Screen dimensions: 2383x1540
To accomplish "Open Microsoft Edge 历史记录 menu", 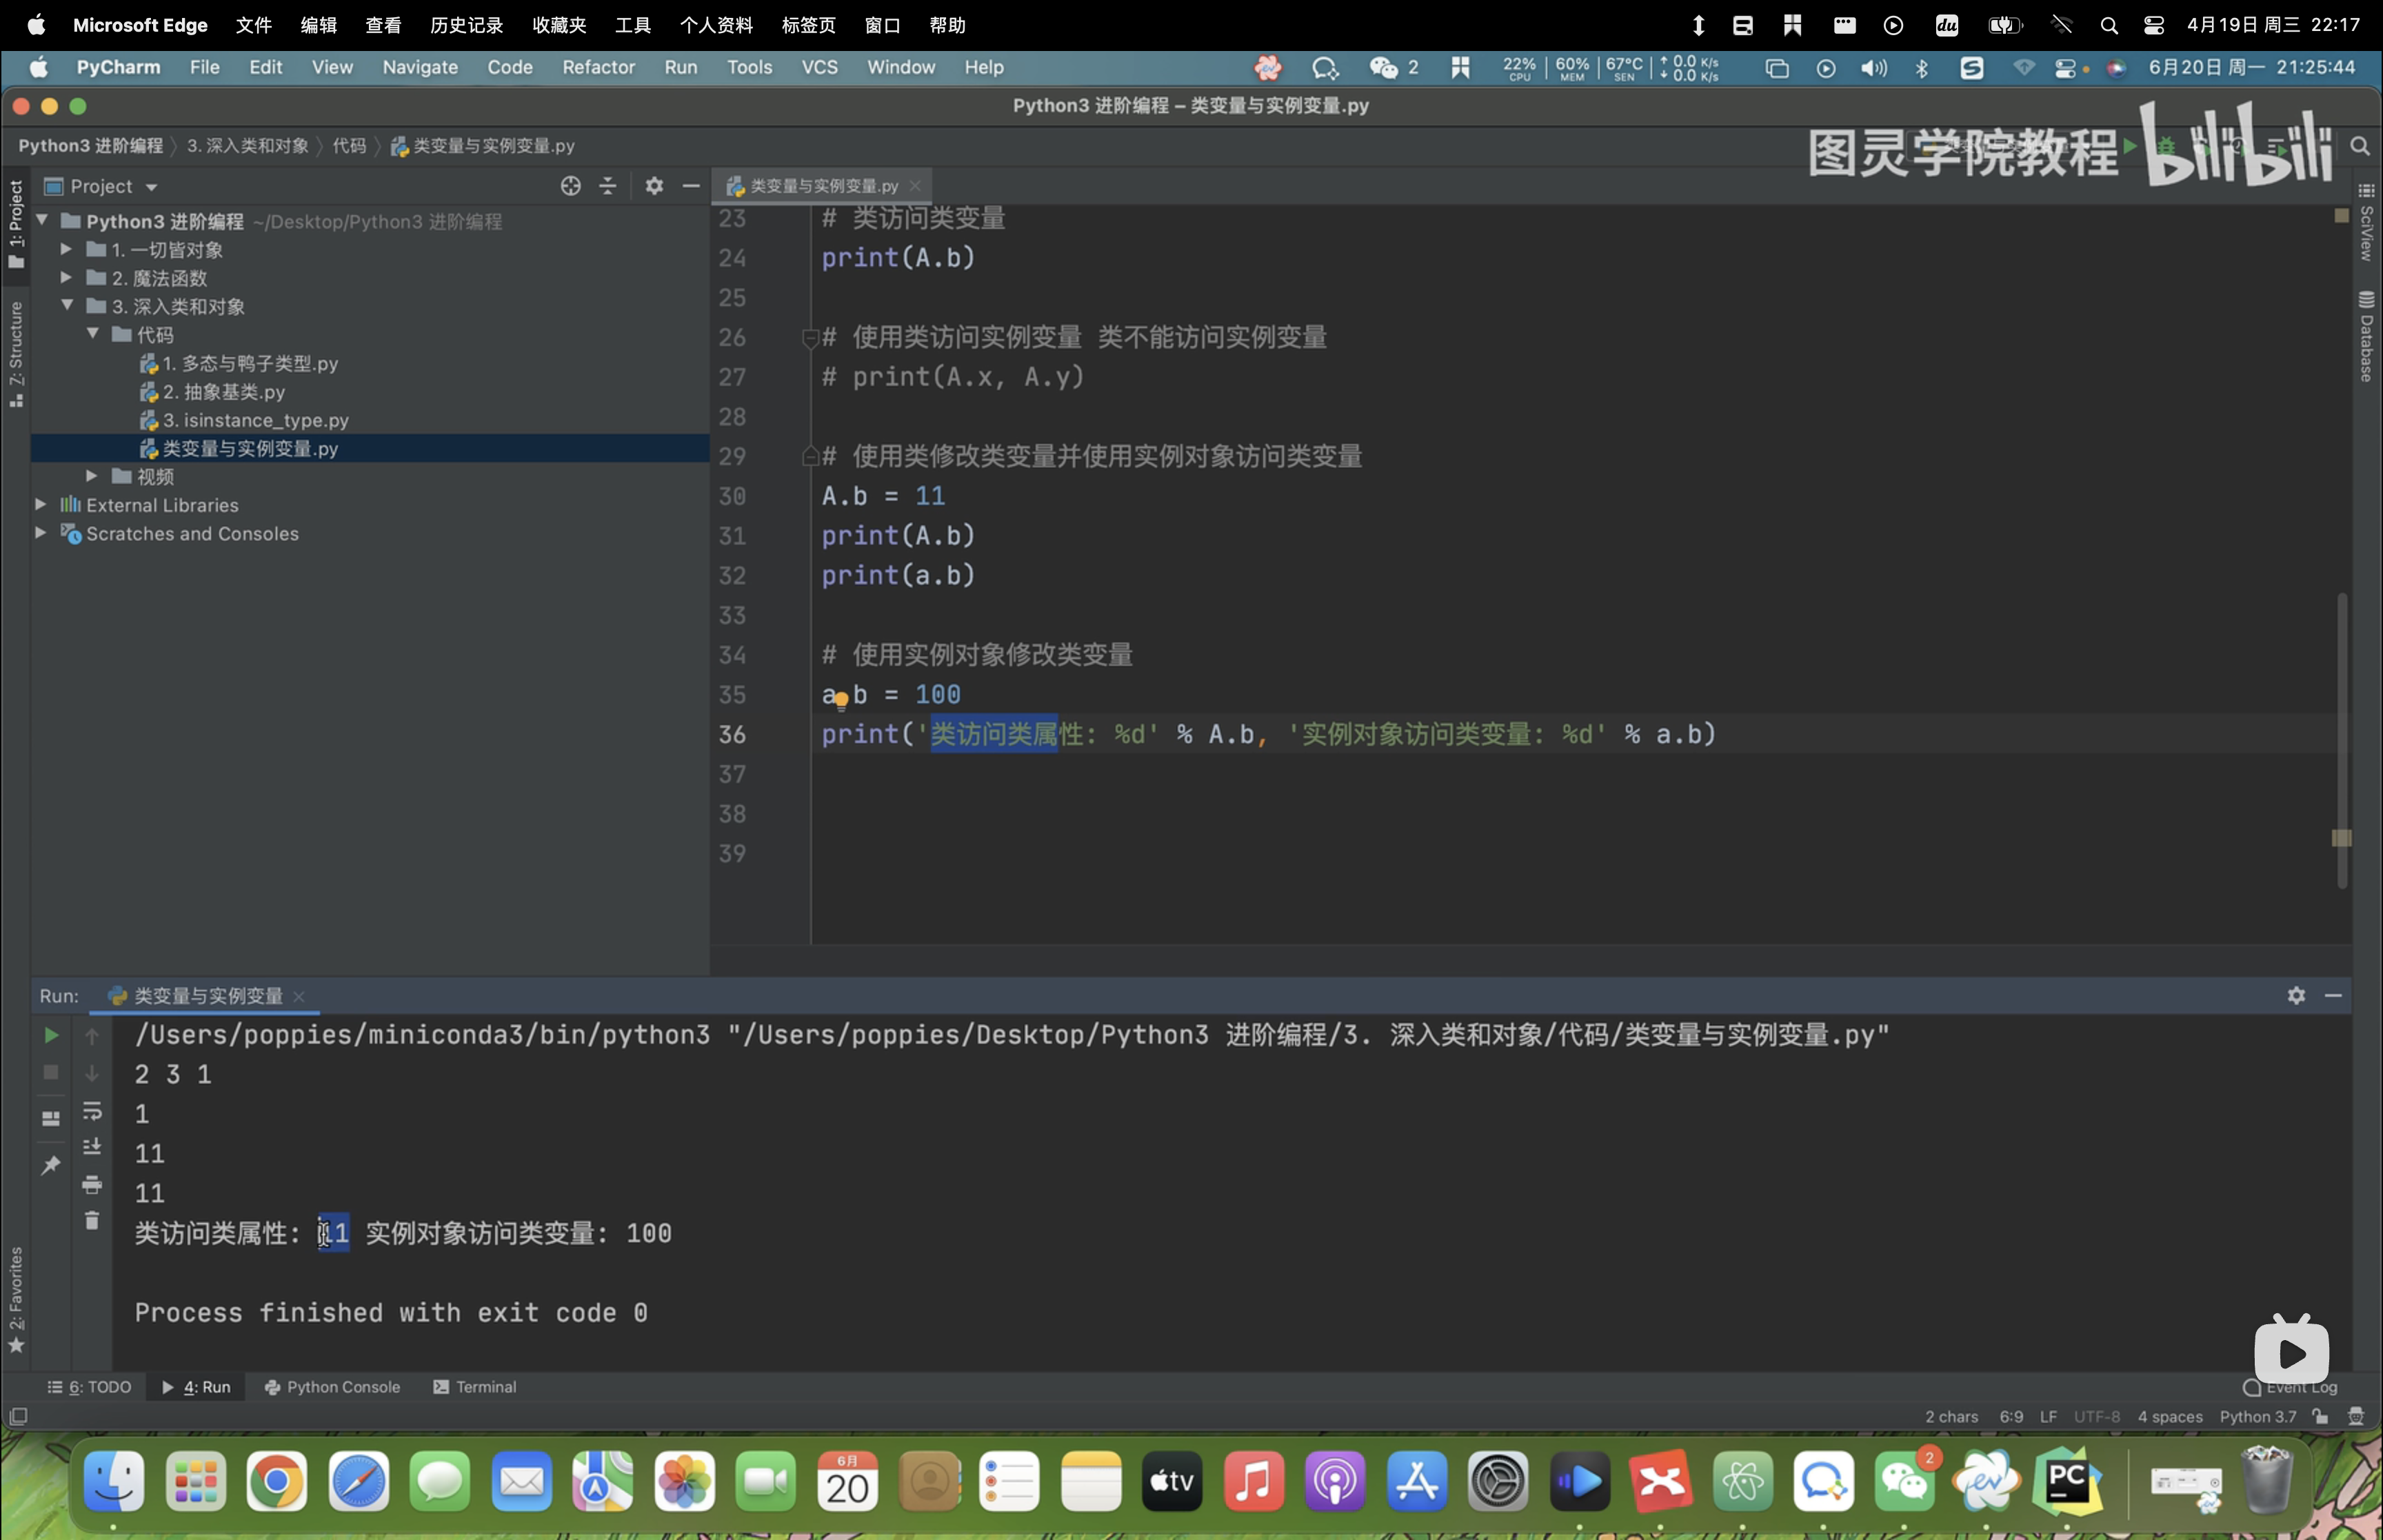I will pyautogui.click(x=466, y=25).
